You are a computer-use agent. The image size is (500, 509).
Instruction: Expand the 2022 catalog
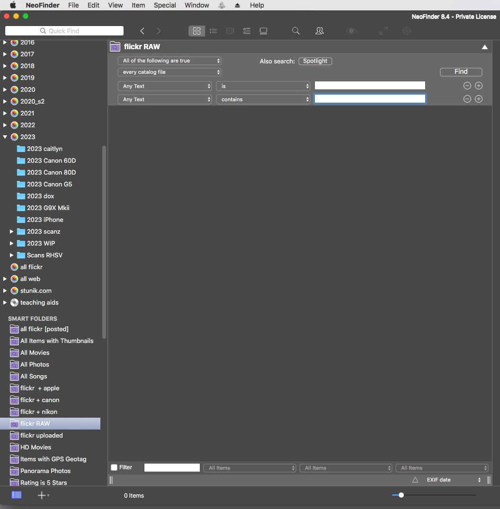click(x=5, y=125)
